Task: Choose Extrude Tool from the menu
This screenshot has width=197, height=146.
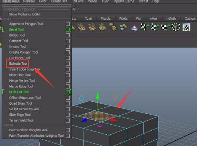Action: click(x=18, y=64)
